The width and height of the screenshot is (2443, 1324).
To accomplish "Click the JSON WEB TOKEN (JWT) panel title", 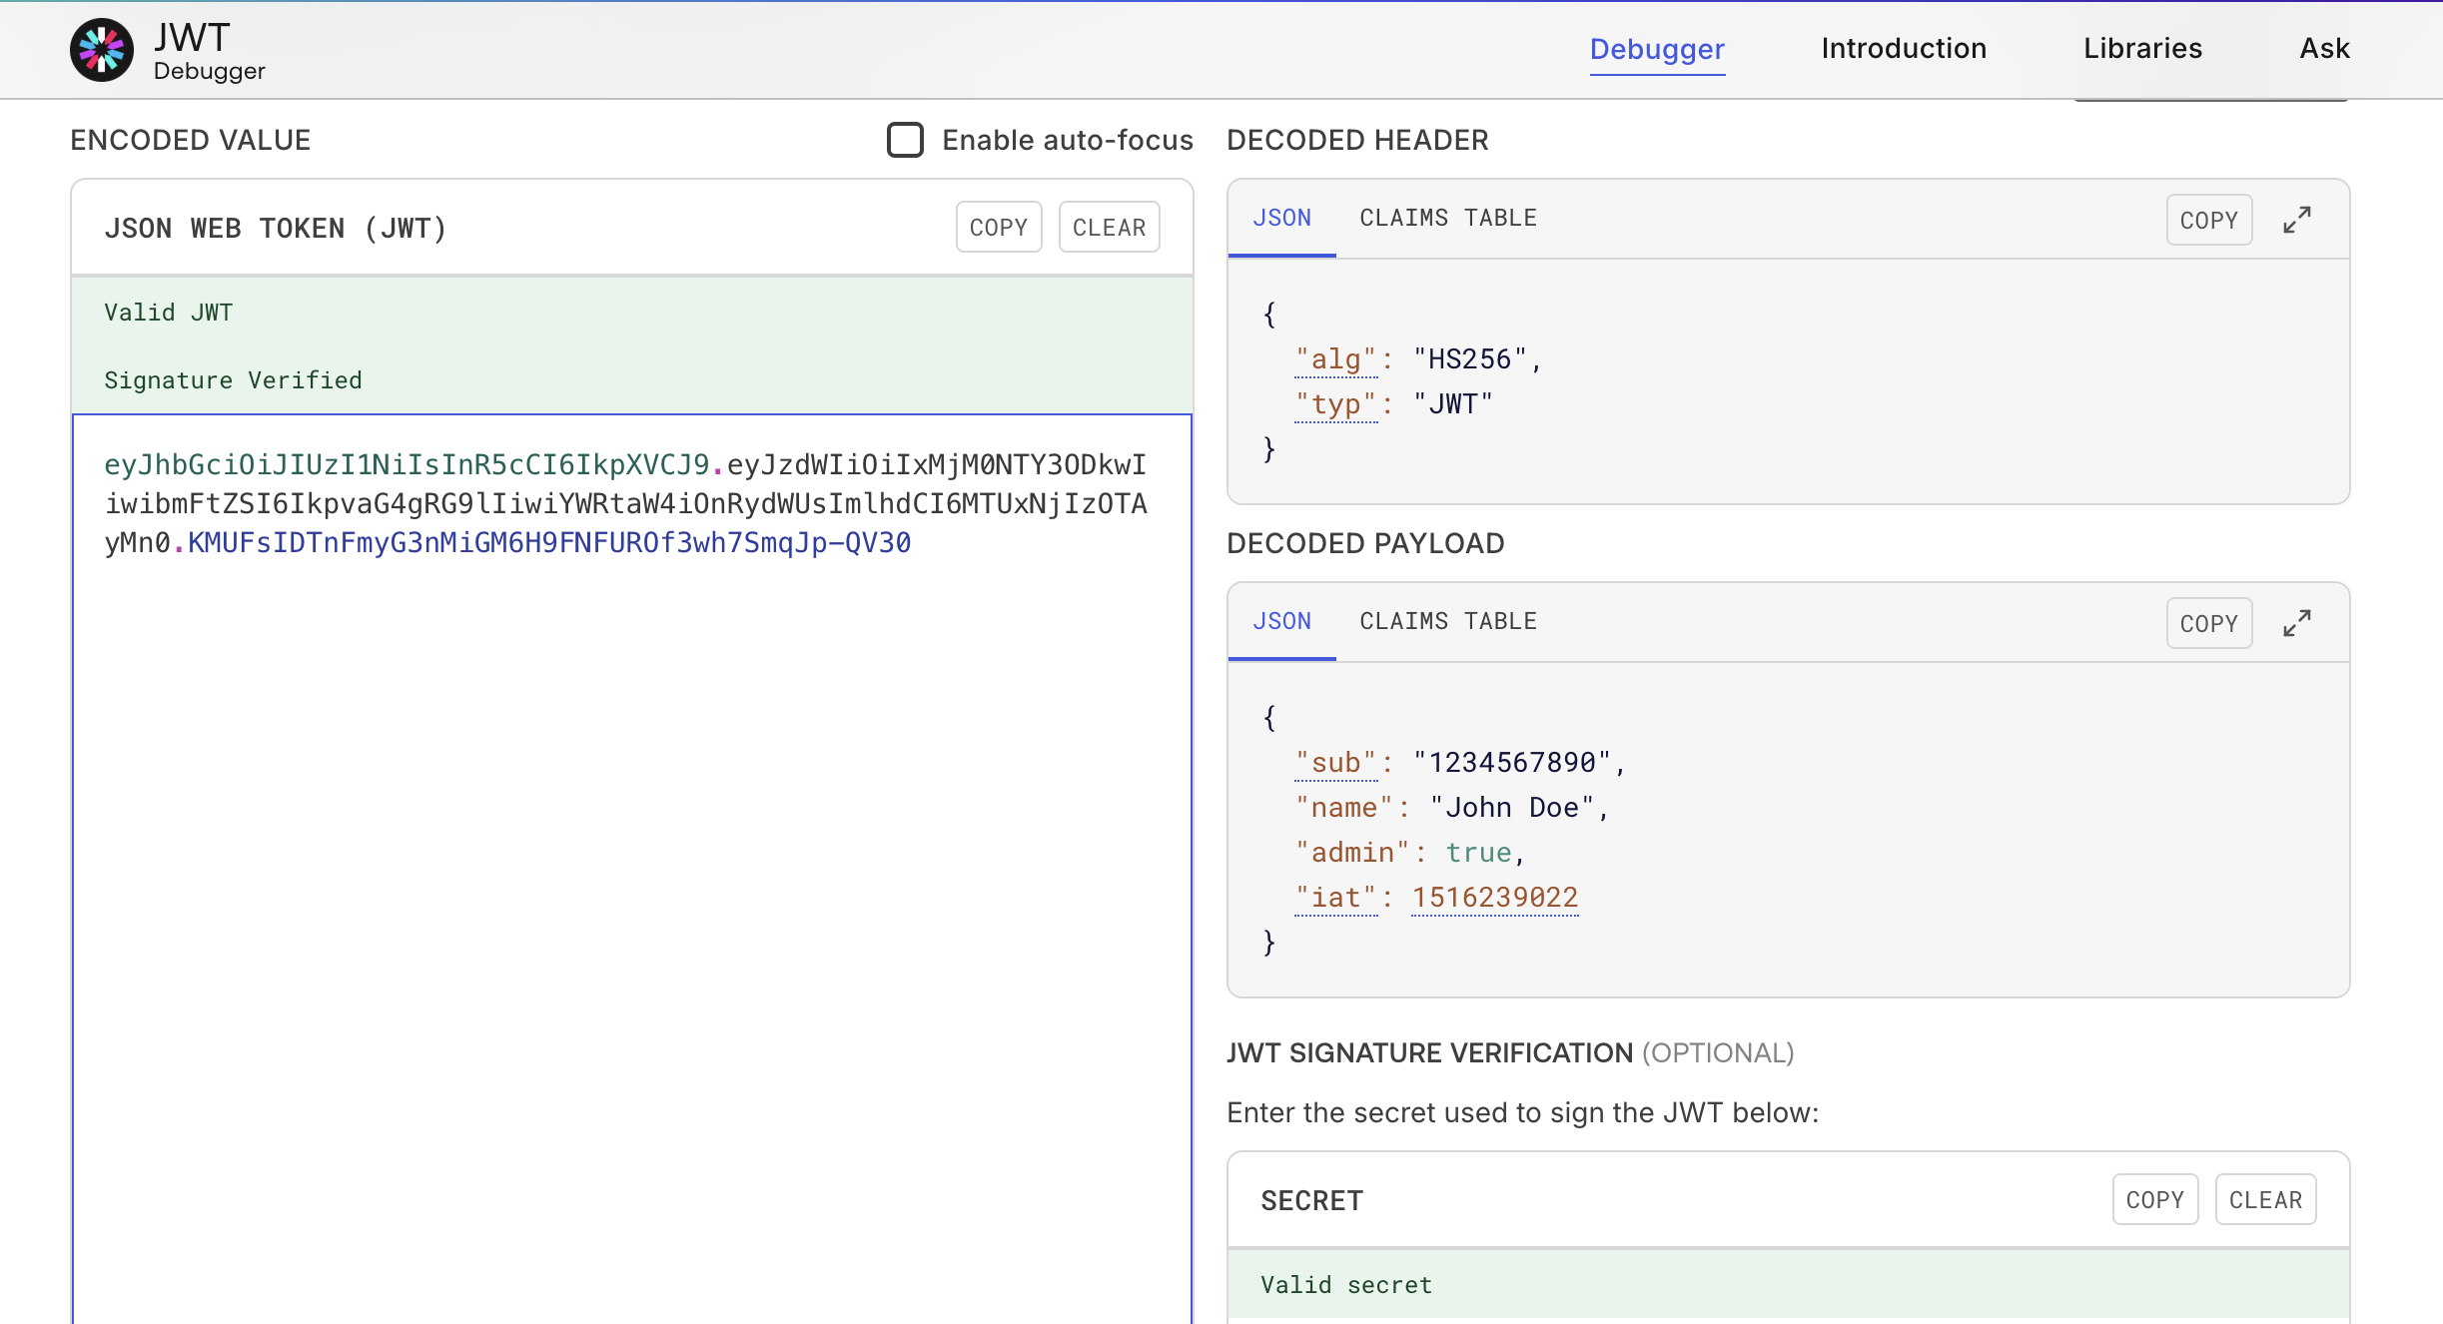I will tap(276, 229).
